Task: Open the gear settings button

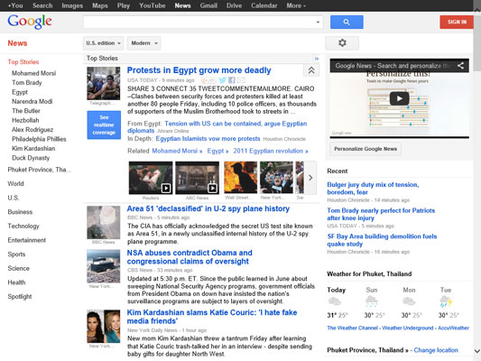Action: pyautogui.click(x=342, y=43)
